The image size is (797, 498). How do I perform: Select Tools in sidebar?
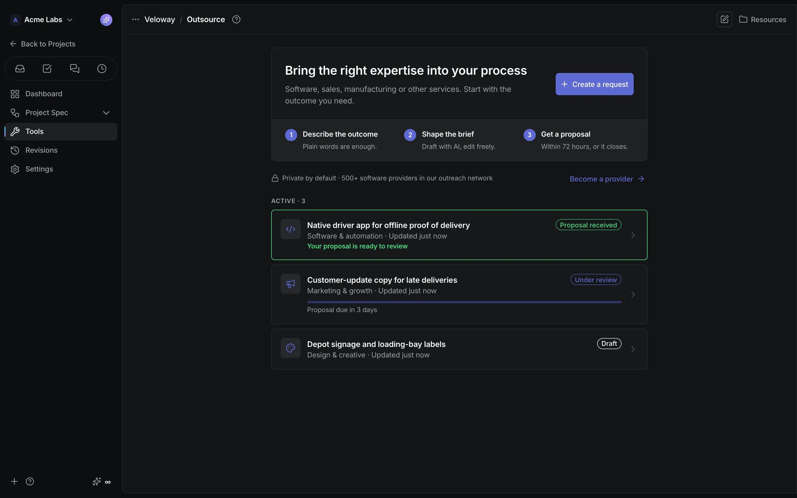[x=61, y=131]
